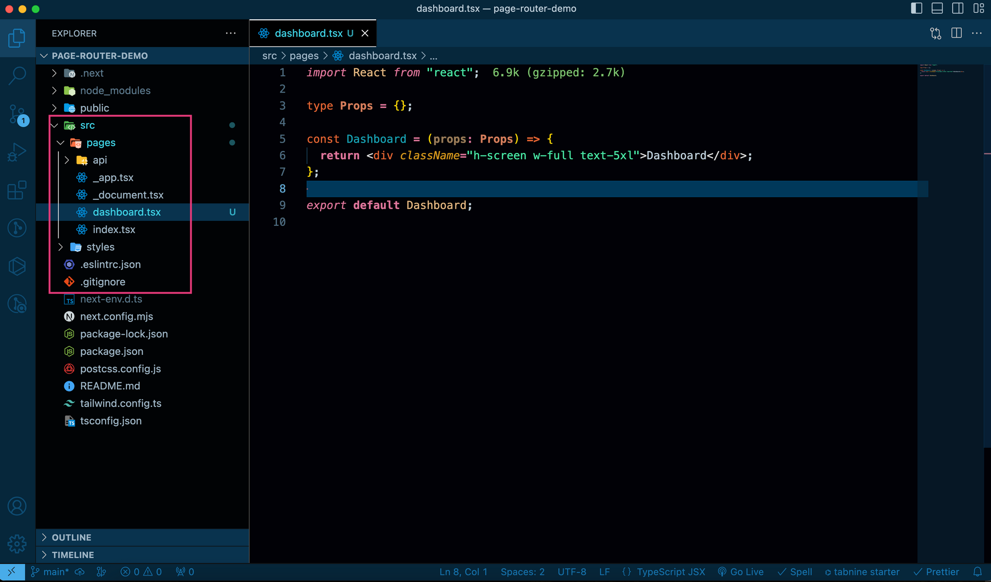The image size is (991, 582).
Task: Open _app.tsx file
Action: (143, 177)
